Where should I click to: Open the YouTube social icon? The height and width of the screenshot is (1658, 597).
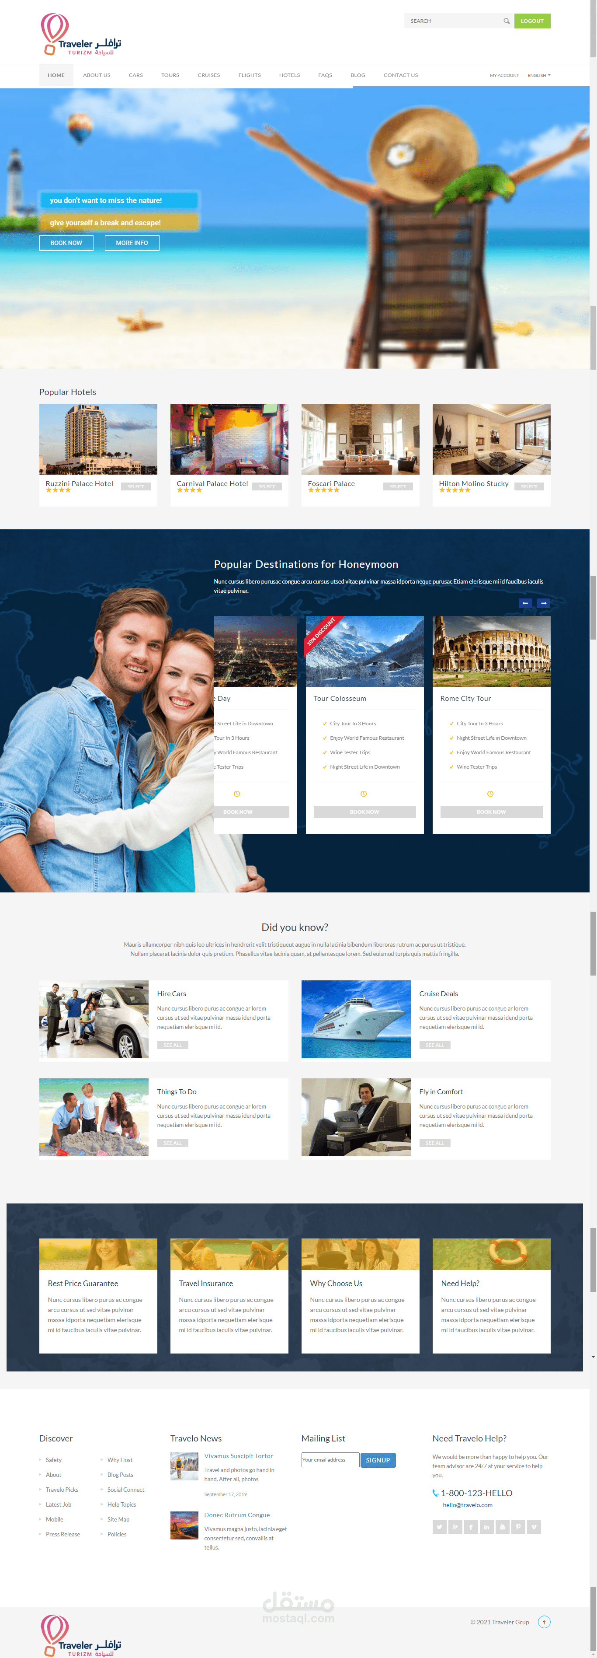coord(503,1527)
